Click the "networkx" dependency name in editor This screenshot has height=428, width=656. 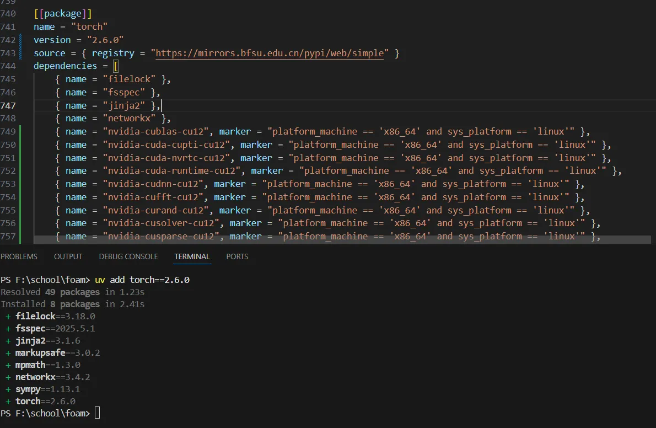(x=131, y=119)
